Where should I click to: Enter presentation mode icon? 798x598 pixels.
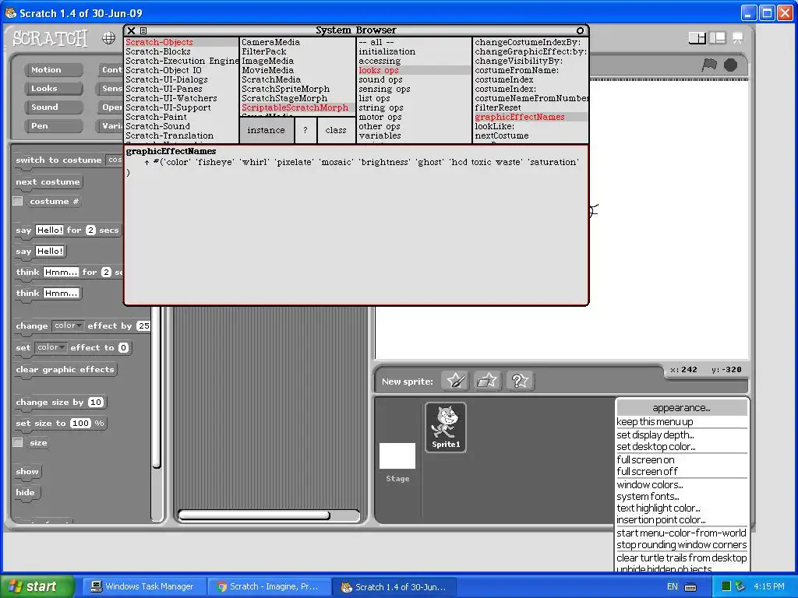(x=737, y=37)
